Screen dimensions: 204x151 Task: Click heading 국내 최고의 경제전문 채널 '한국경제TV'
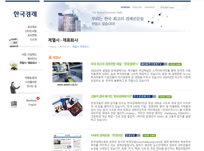115,64
